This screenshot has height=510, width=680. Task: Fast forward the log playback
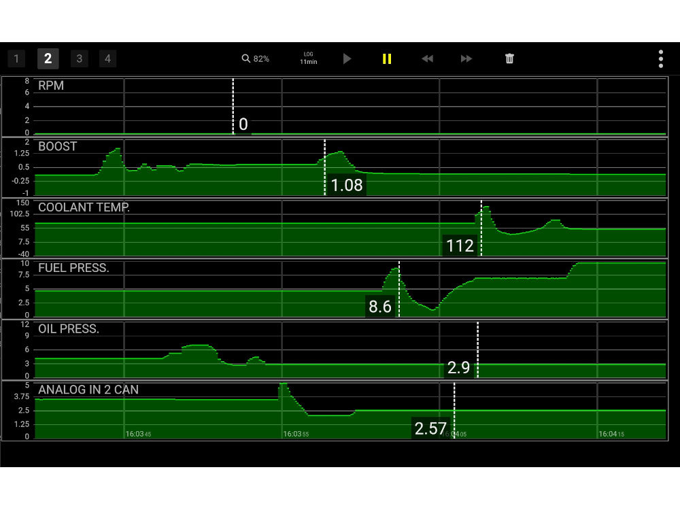(x=466, y=59)
